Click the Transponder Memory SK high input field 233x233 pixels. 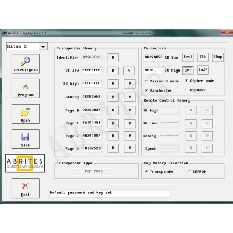tap(92, 83)
